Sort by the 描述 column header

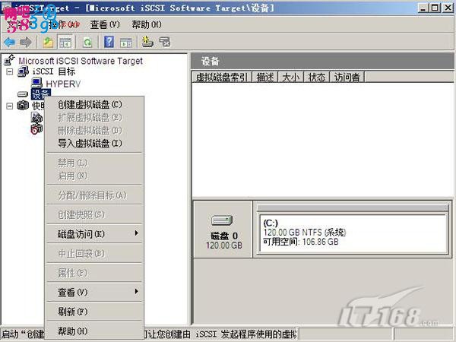point(265,78)
